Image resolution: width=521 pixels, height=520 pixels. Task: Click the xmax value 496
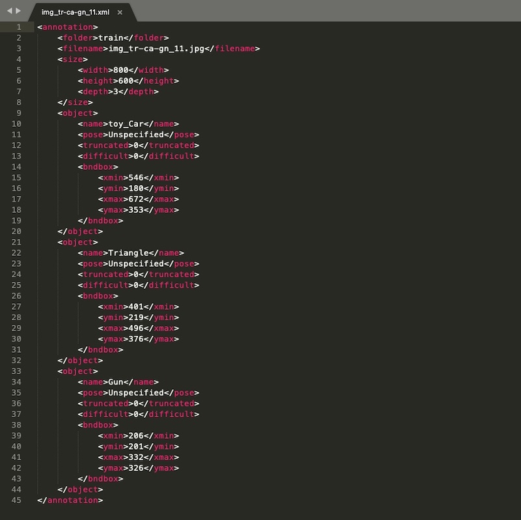[136, 328]
